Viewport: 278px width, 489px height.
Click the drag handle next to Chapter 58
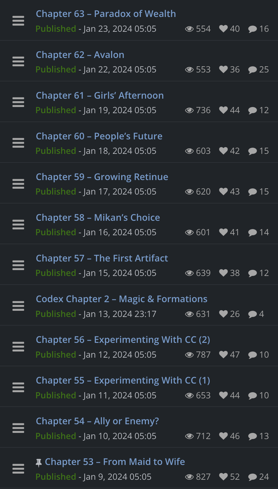[x=18, y=224]
